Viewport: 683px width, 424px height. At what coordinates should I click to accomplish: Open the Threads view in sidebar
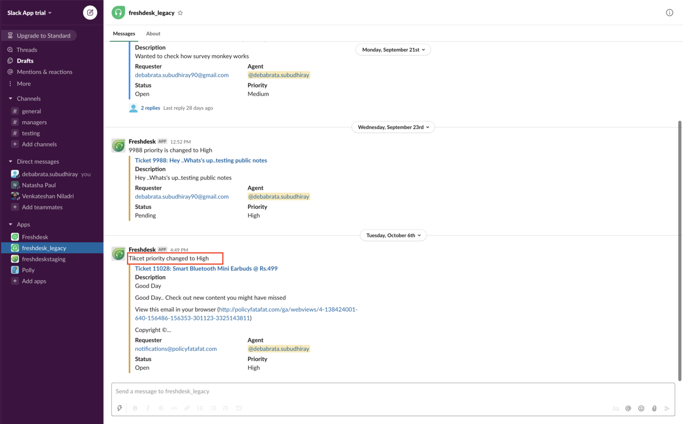pos(26,50)
